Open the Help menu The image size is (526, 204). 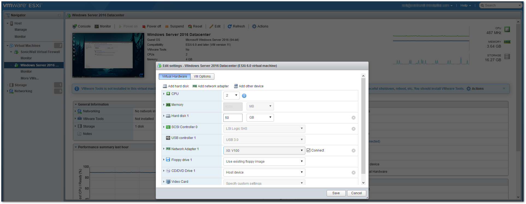pyautogui.click(x=465, y=5)
